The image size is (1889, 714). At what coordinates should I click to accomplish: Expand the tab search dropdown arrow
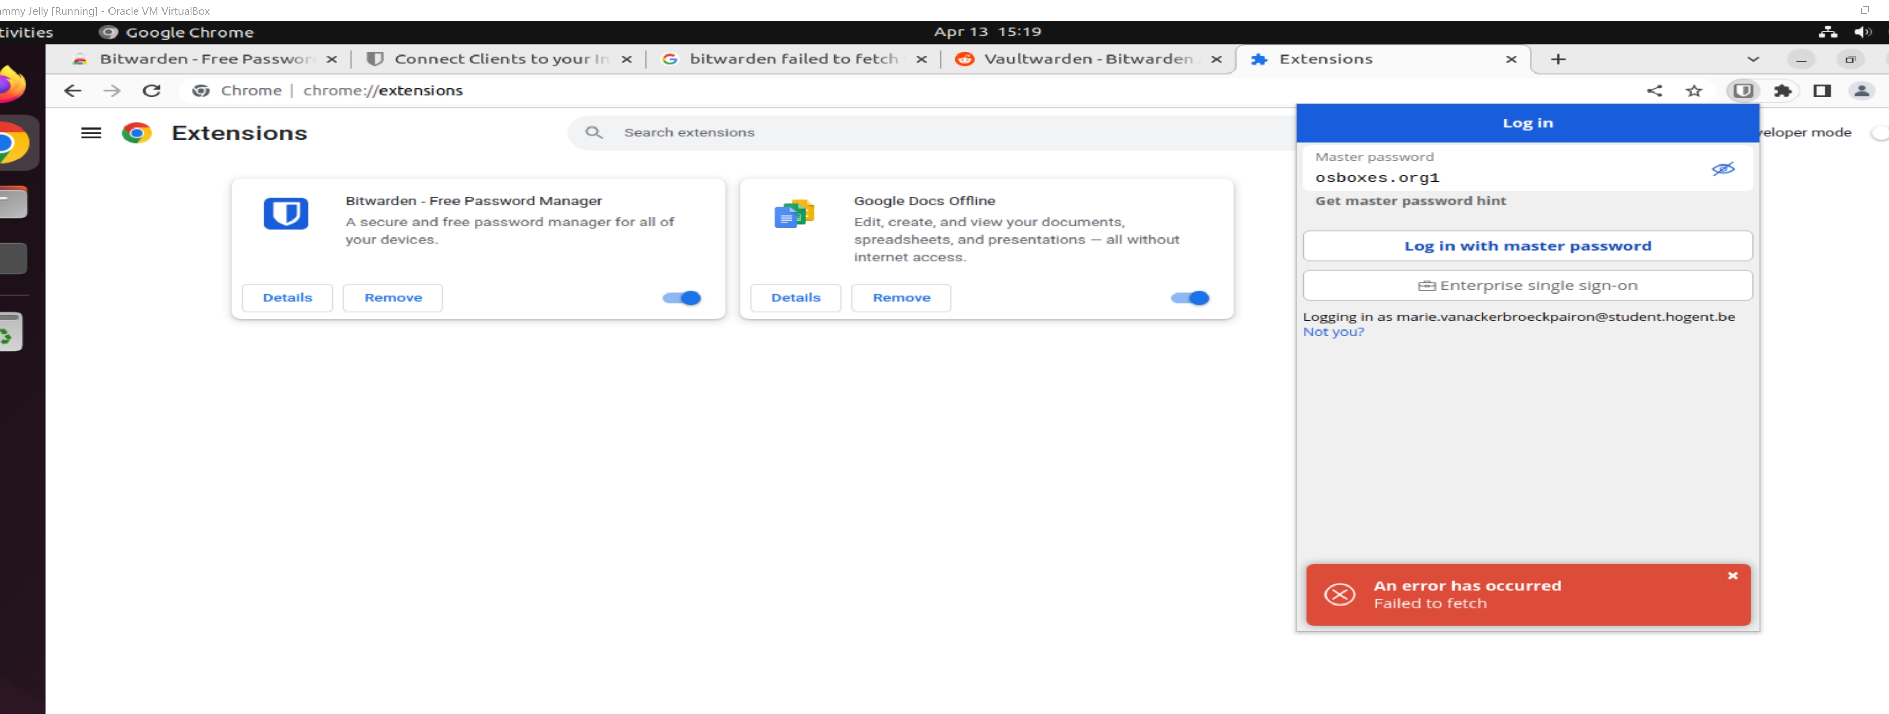1753,60
